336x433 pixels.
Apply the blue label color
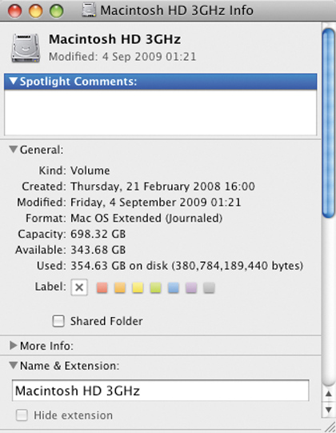pos(174,288)
